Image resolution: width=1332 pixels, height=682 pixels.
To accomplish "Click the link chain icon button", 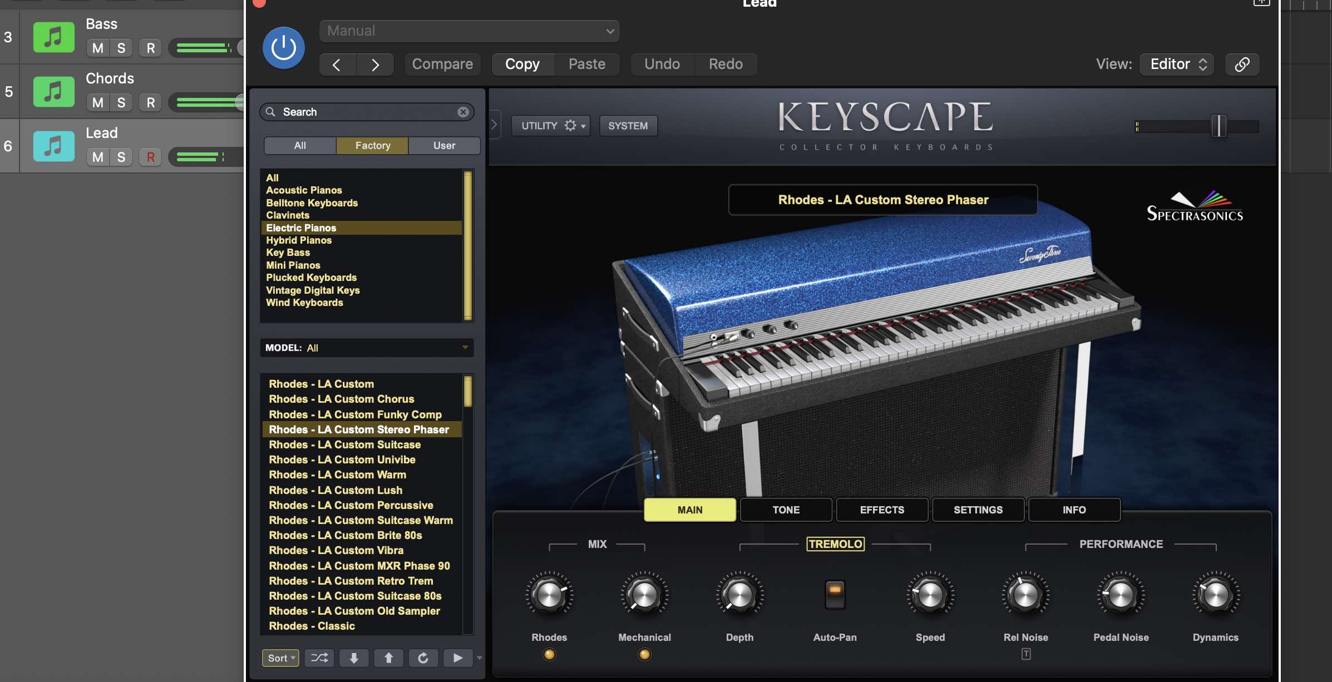I will (x=1242, y=64).
